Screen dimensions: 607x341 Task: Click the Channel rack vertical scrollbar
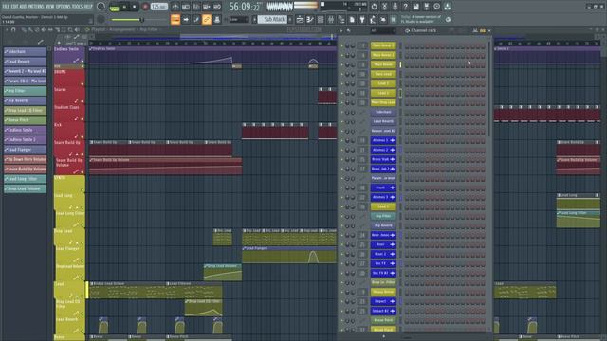[489, 89]
